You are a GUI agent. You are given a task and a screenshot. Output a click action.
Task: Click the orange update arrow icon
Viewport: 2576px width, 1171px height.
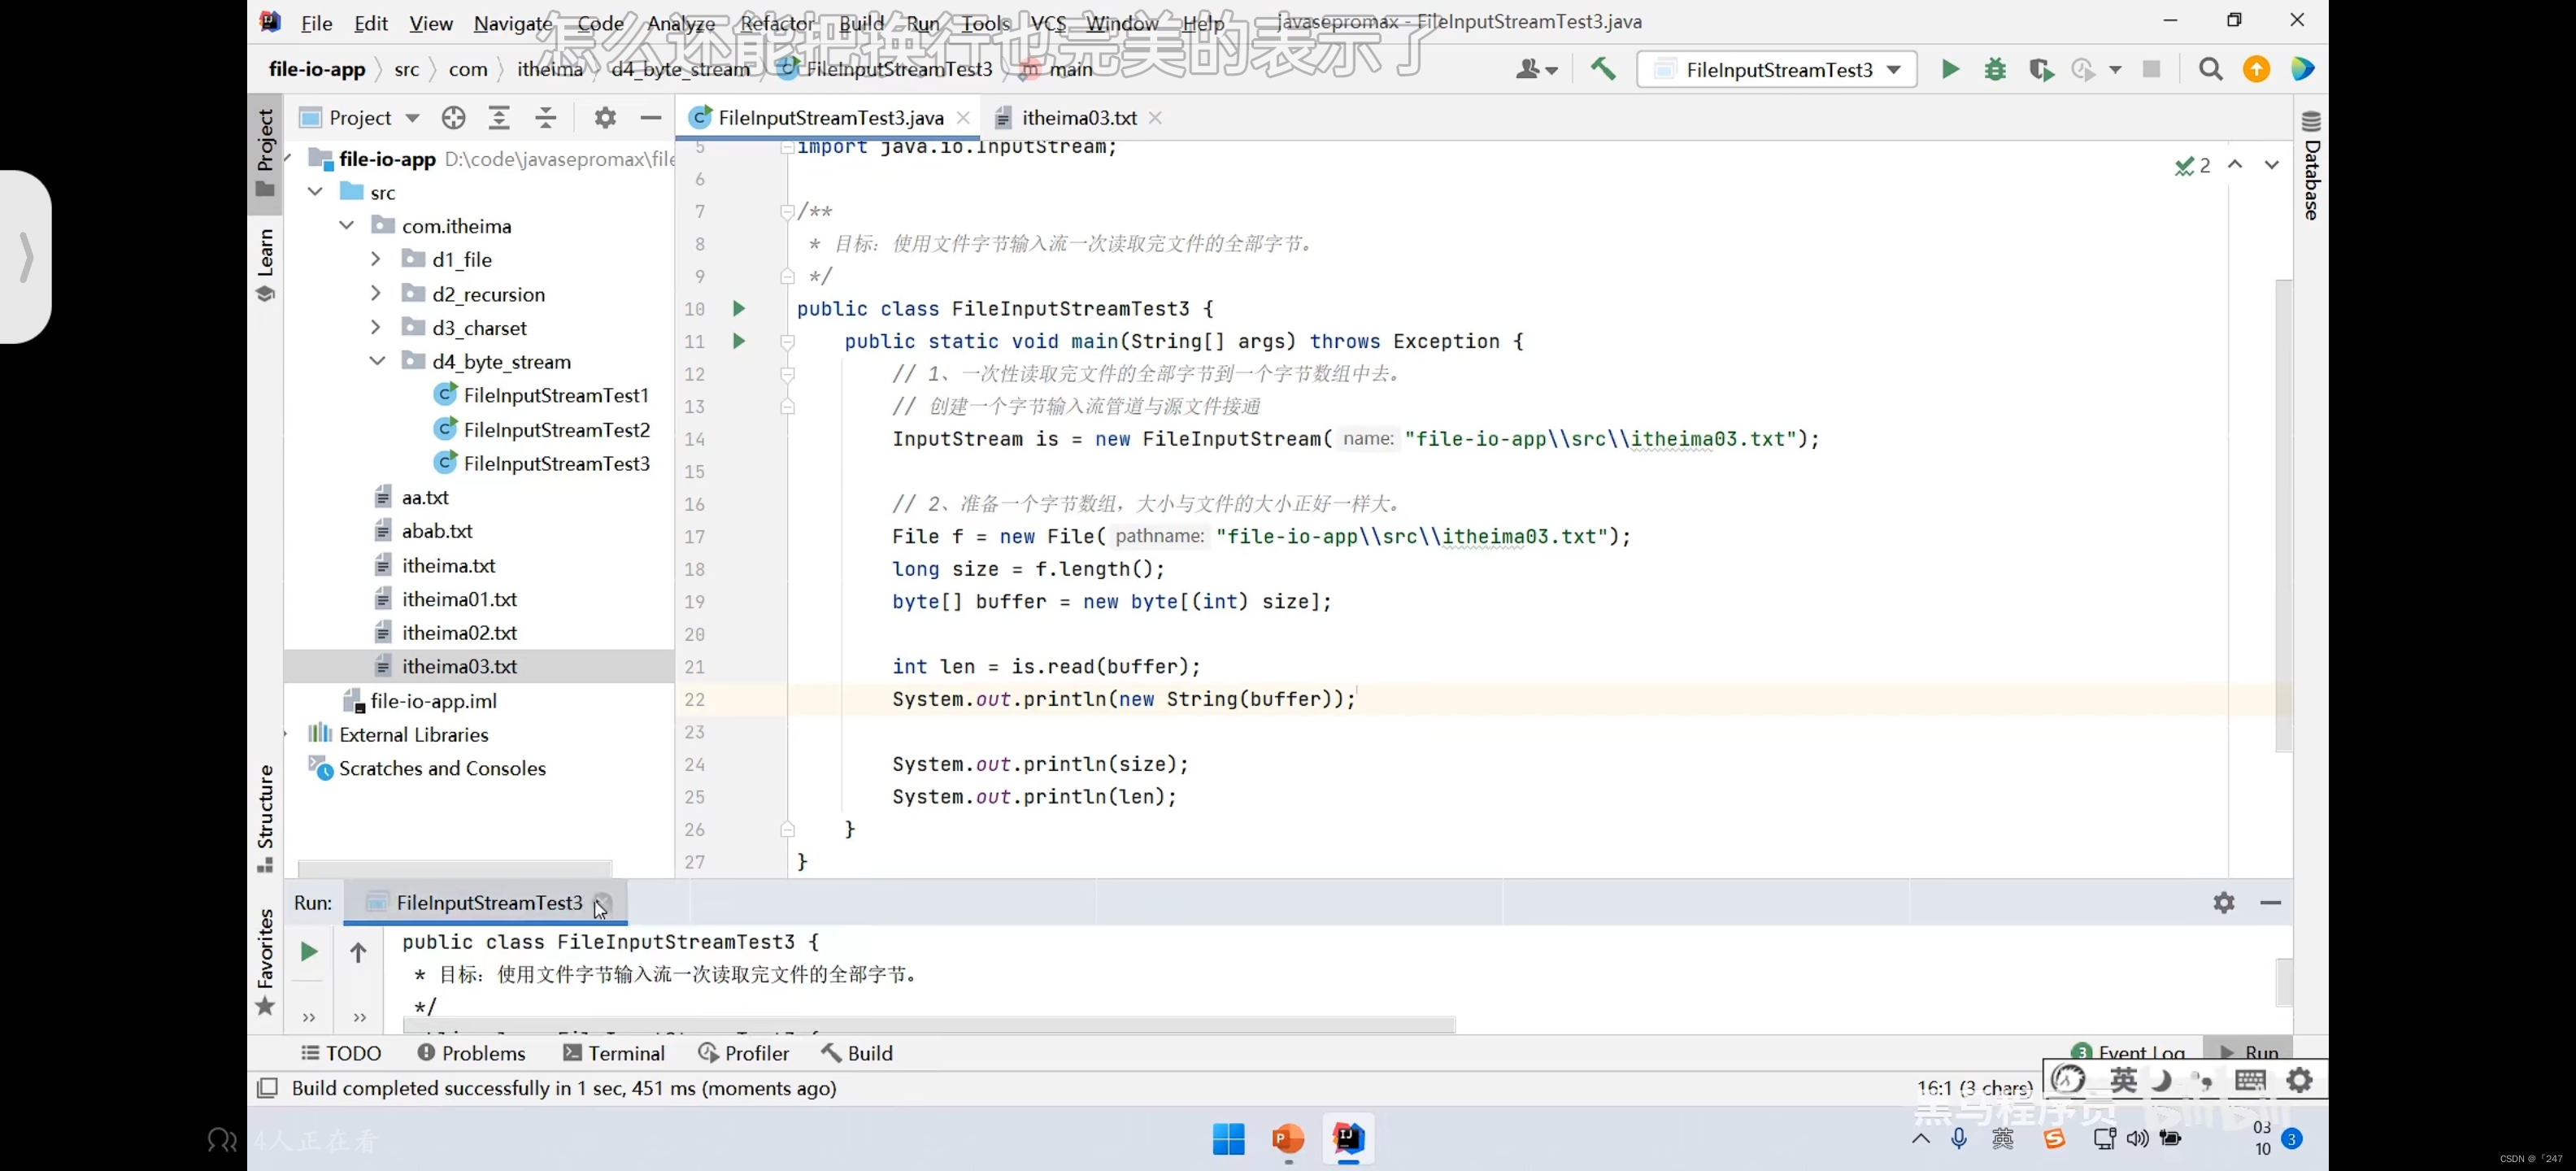coord(2256,69)
